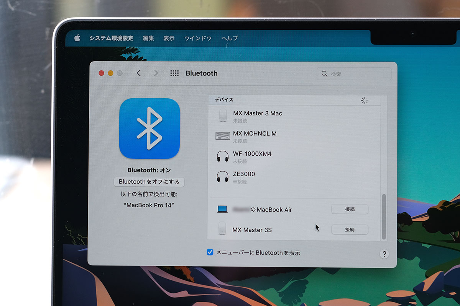Open the システム環境設定 menu

(112, 38)
